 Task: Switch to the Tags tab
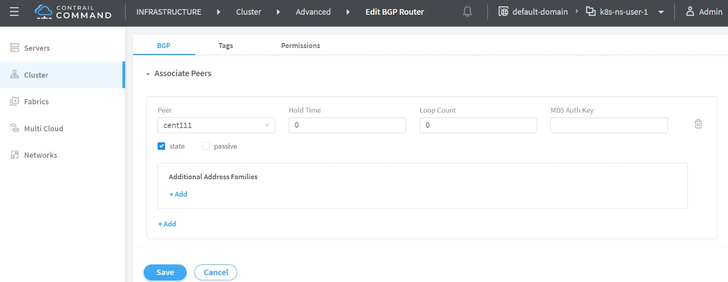click(226, 46)
